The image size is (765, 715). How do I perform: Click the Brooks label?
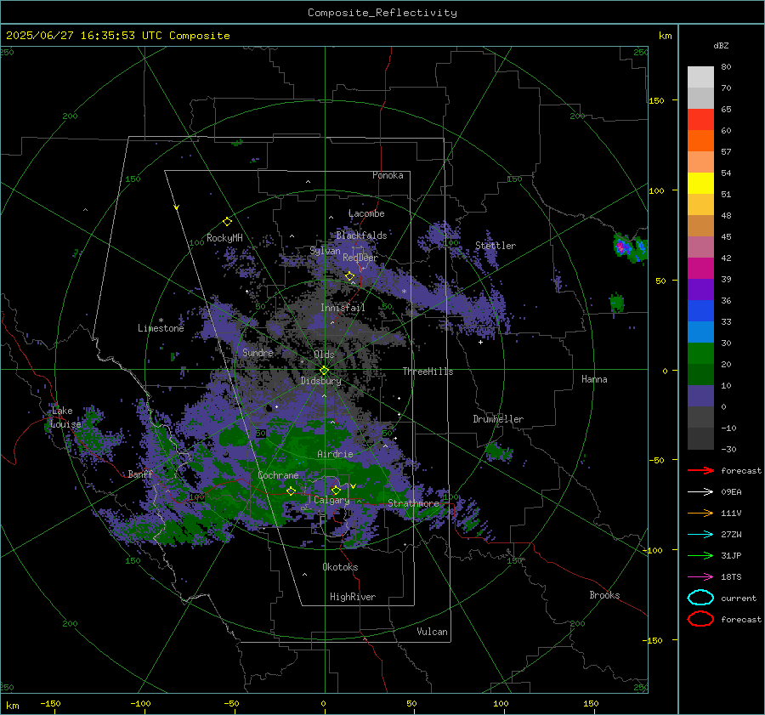pyautogui.click(x=604, y=595)
